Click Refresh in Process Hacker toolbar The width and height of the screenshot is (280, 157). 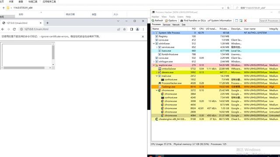[157, 20]
